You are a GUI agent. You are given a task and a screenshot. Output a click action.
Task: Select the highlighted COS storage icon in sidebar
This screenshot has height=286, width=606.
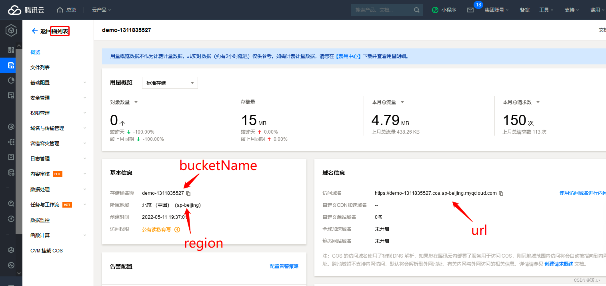11,65
